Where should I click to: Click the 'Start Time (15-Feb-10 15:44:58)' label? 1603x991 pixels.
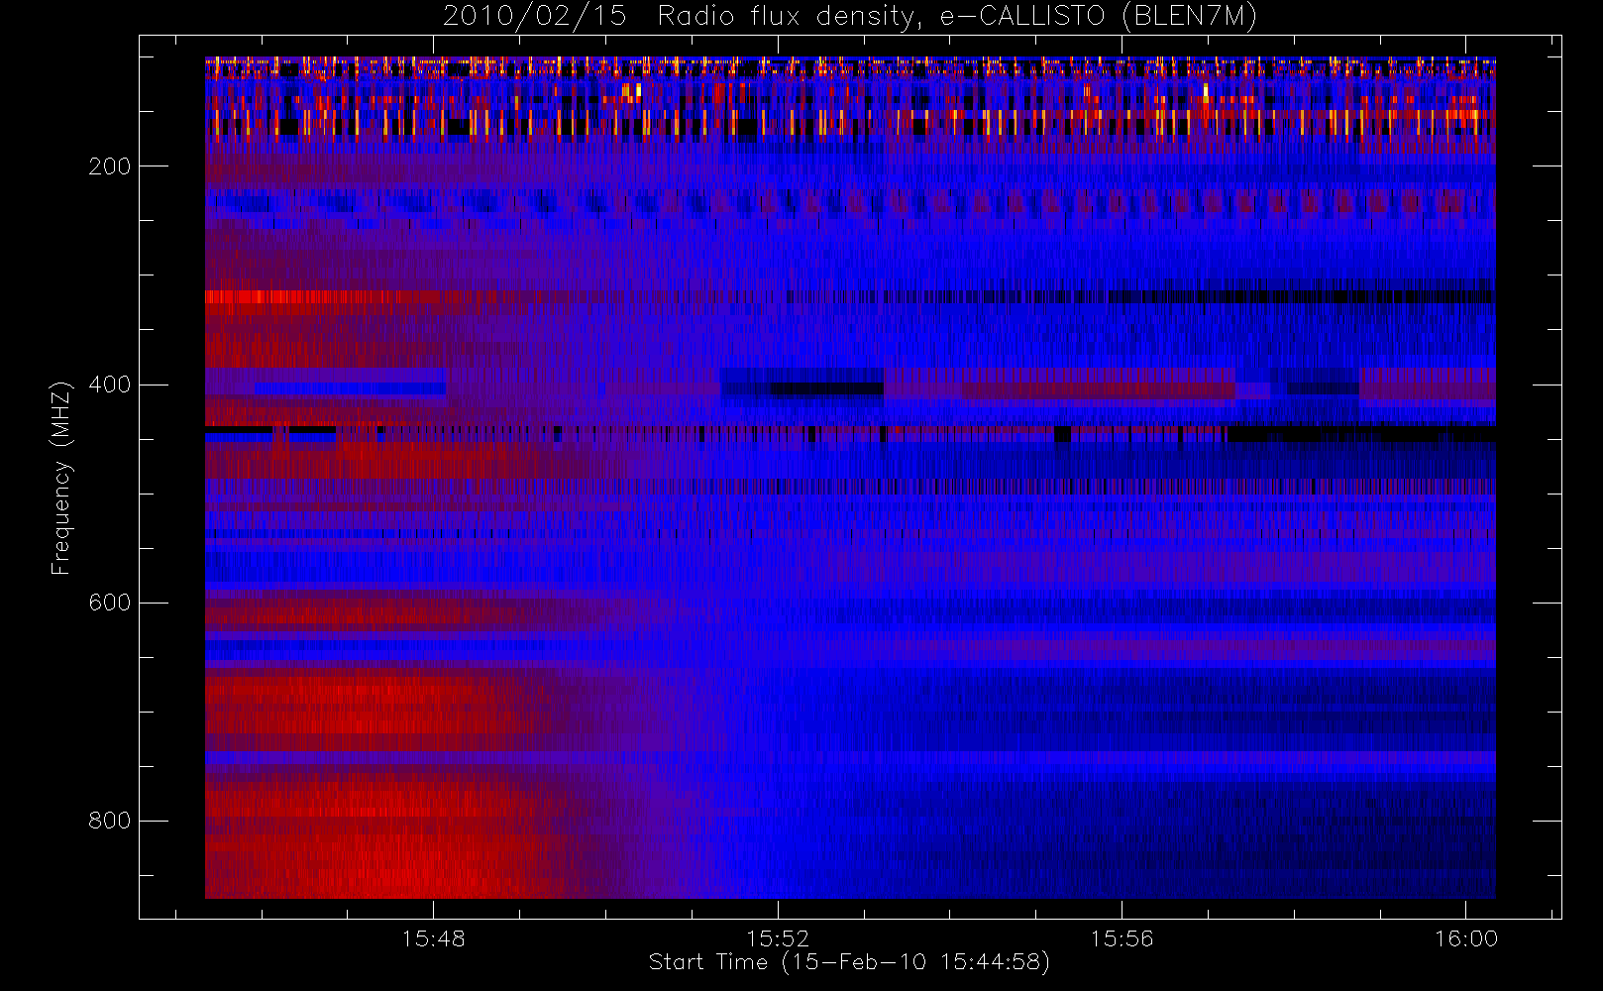tap(849, 962)
